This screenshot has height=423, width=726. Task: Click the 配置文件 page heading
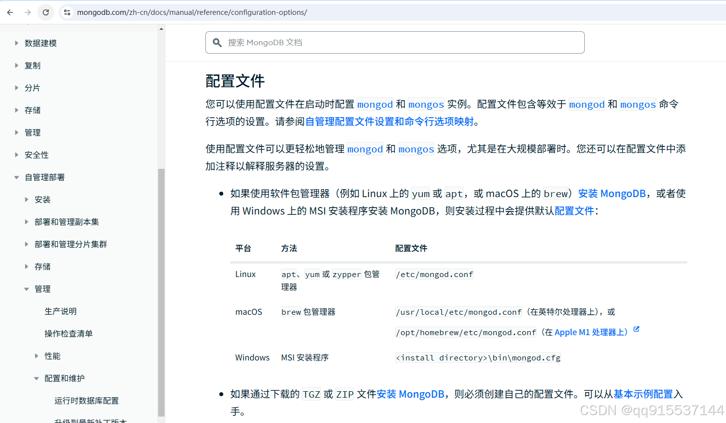click(235, 81)
